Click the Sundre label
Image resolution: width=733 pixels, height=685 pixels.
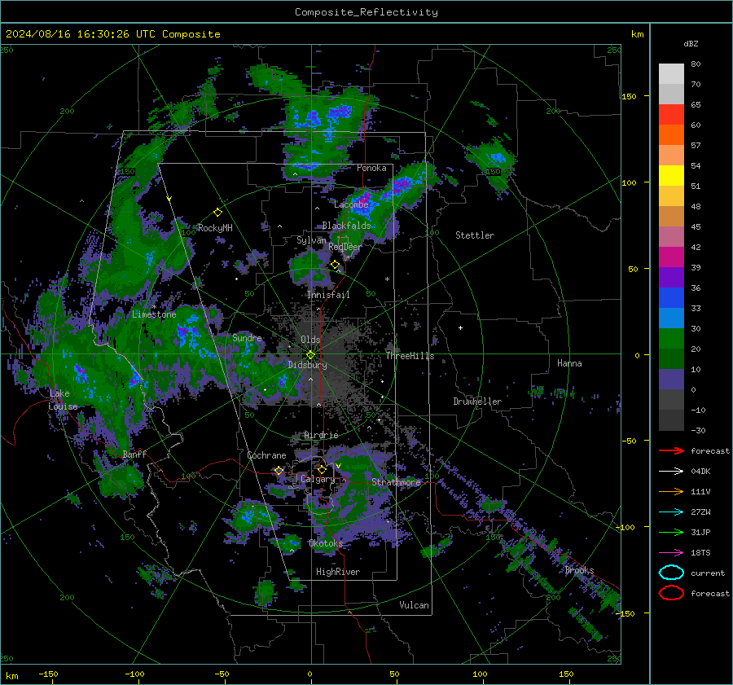click(x=247, y=337)
